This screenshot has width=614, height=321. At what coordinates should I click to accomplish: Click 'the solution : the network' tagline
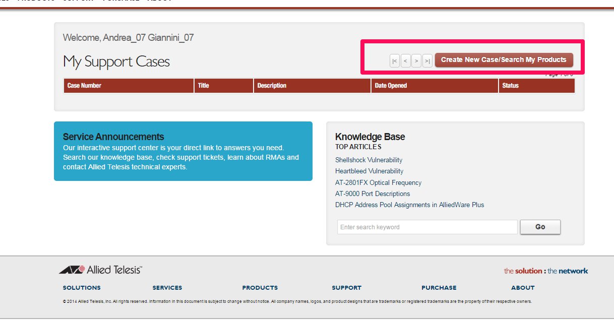click(546, 271)
